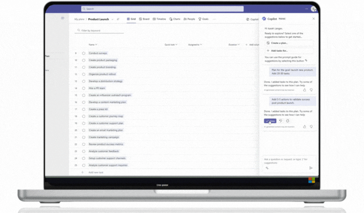Close the Copilot panel
The width and height of the screenshot is (364, 213).
[x=313, y=19]
